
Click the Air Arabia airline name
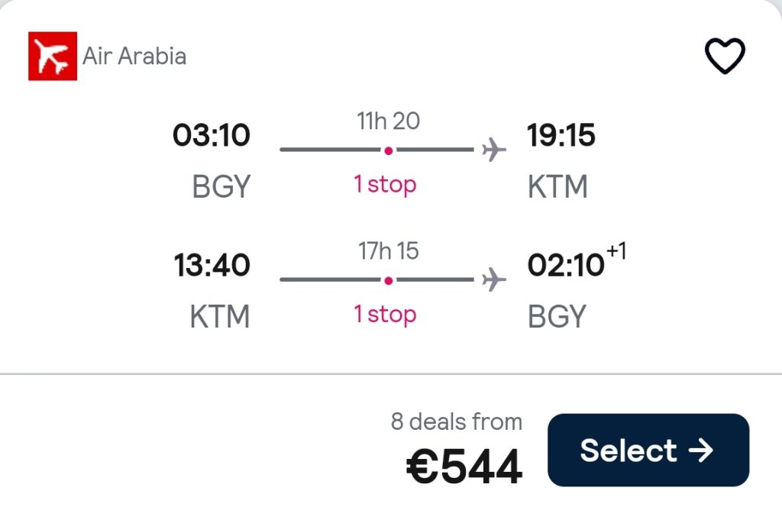[x=134, y=56]
